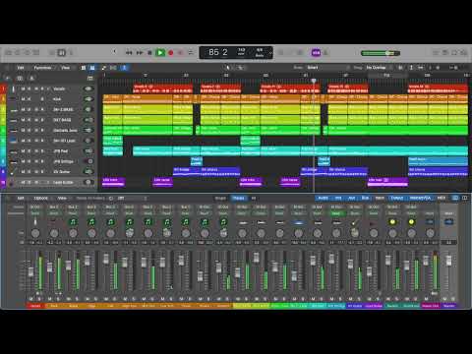The width and height of the screenshot is (472, 354).
Task: Toggle the Show Automation button
Action: point(103,68)
